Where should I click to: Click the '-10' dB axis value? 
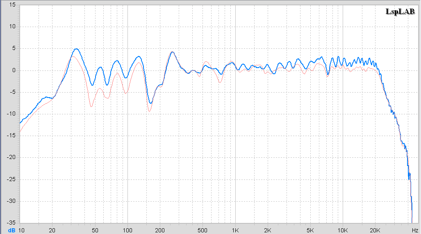pyautogui.click(x=11, y=114)
